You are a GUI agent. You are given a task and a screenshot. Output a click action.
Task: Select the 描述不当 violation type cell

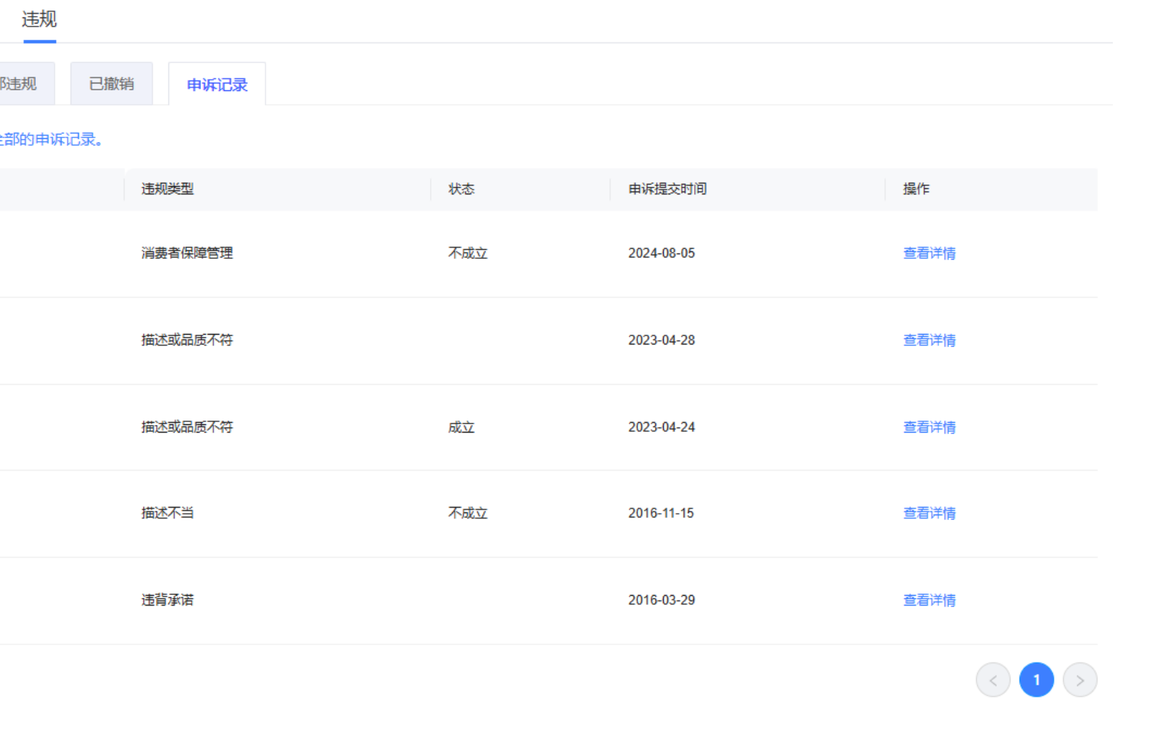point(168,513)
